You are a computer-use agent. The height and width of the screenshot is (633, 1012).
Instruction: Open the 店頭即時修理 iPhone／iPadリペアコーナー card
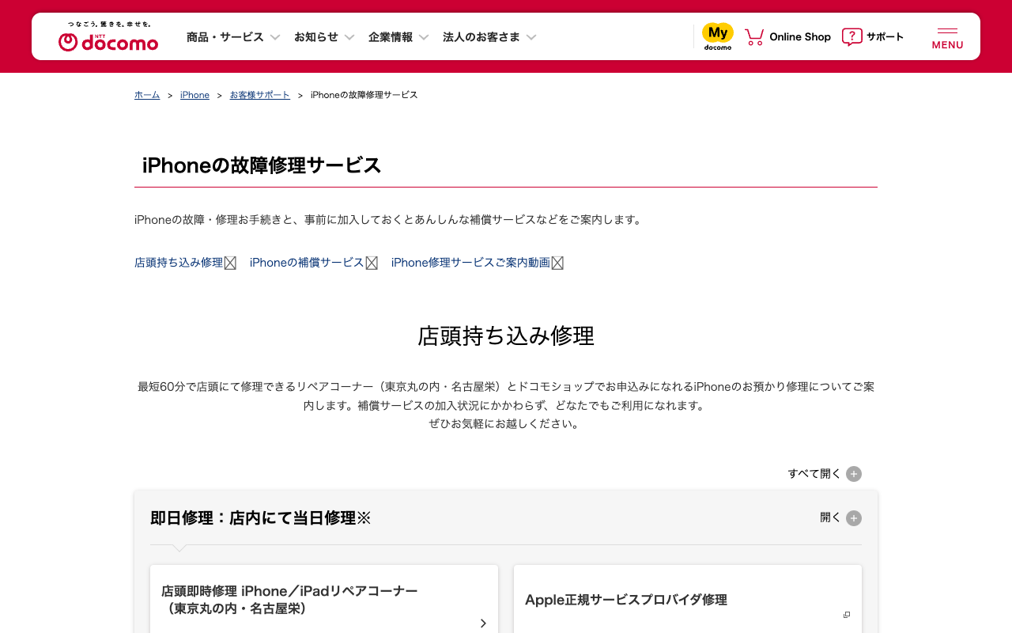324,599
